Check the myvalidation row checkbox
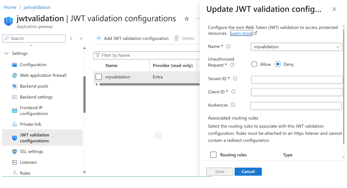This screenshot has height=188, width=347. click(x=98, y=77)
